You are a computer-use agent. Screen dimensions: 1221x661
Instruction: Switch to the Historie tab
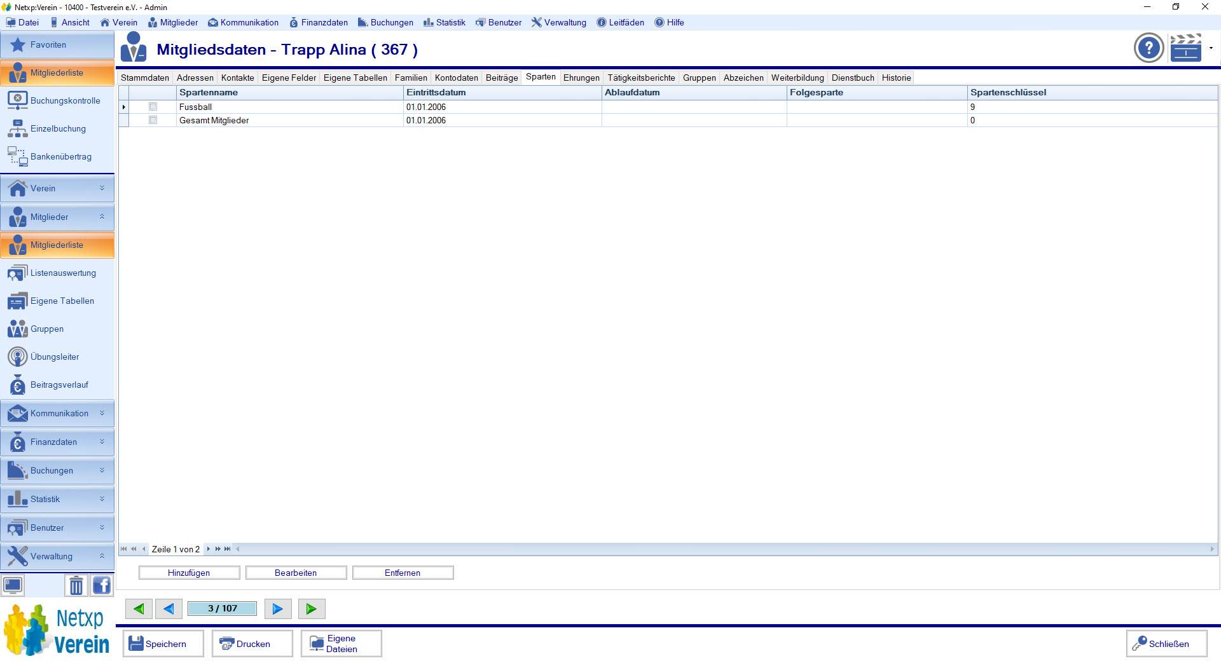tap(897, 78)
